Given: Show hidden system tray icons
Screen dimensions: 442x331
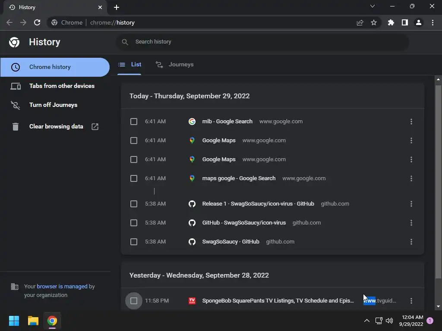Looking at the screenshot, I should point(367,321).
